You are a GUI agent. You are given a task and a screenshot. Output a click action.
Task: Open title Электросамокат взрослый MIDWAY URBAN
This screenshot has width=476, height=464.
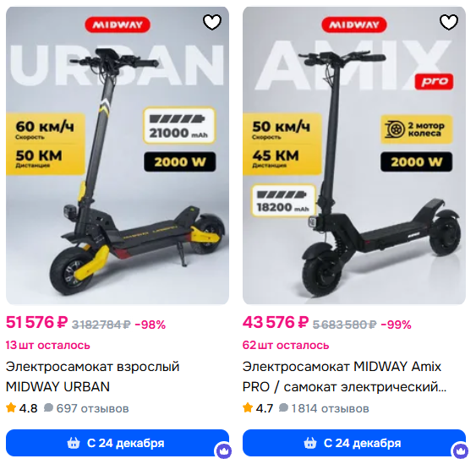[x=93, y=377]
